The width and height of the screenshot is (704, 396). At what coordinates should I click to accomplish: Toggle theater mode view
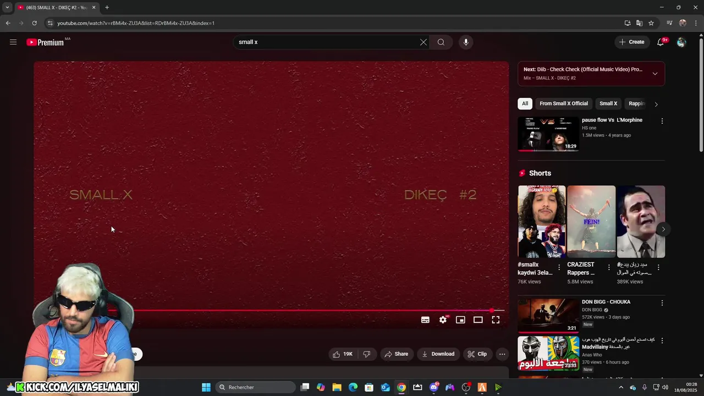(478, 320)
